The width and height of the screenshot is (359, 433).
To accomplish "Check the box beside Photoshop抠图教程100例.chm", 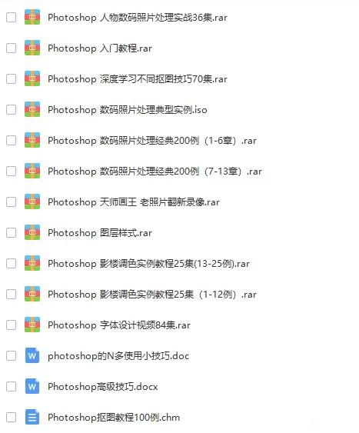I will coord(11,418).
